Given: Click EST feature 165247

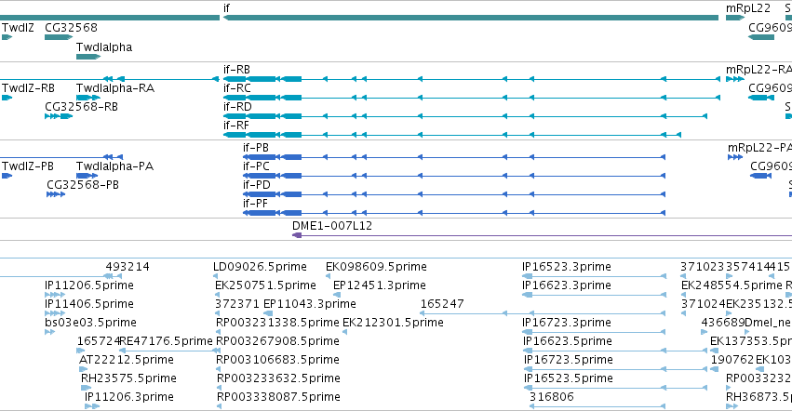Looking at the screenshot, I should (x=543, y=313).
